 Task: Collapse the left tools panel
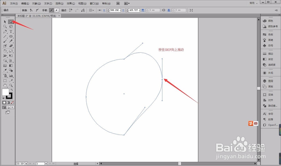[x=3, y=15]
